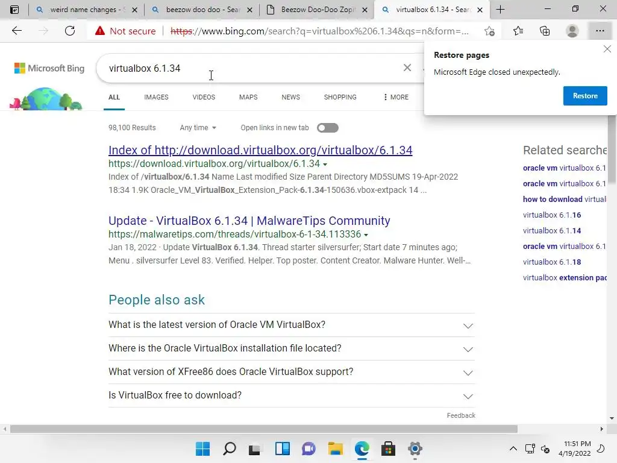617x463 pixels.
Task: Click Restore button in popup
Action: coord(585,96)
